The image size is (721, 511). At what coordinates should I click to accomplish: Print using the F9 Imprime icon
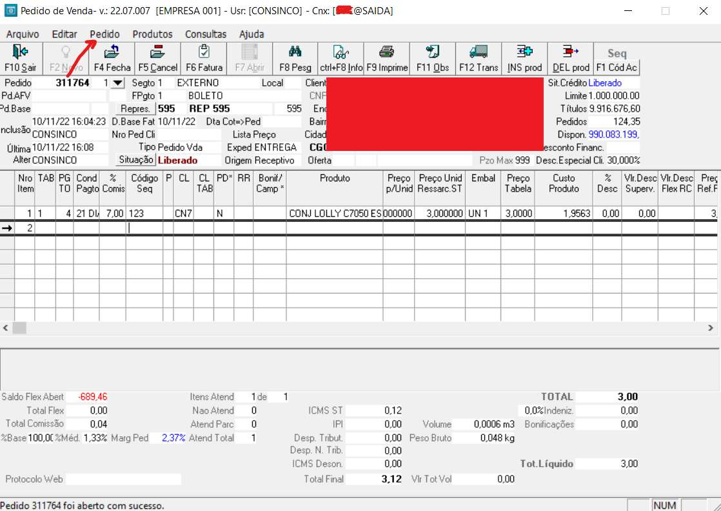coord(387,52)
